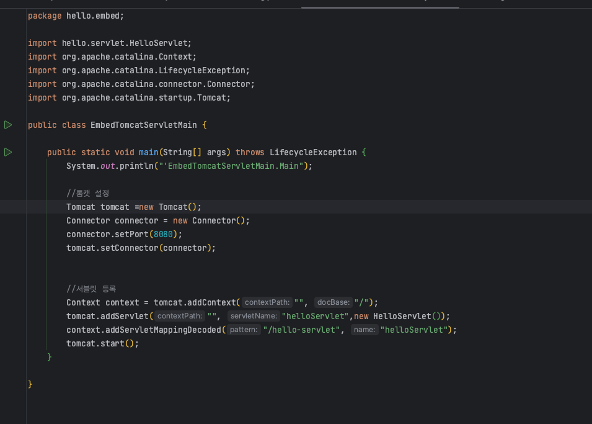Place cursor on the main method name
The image size is (592, 424).
[x=148, y=152]
